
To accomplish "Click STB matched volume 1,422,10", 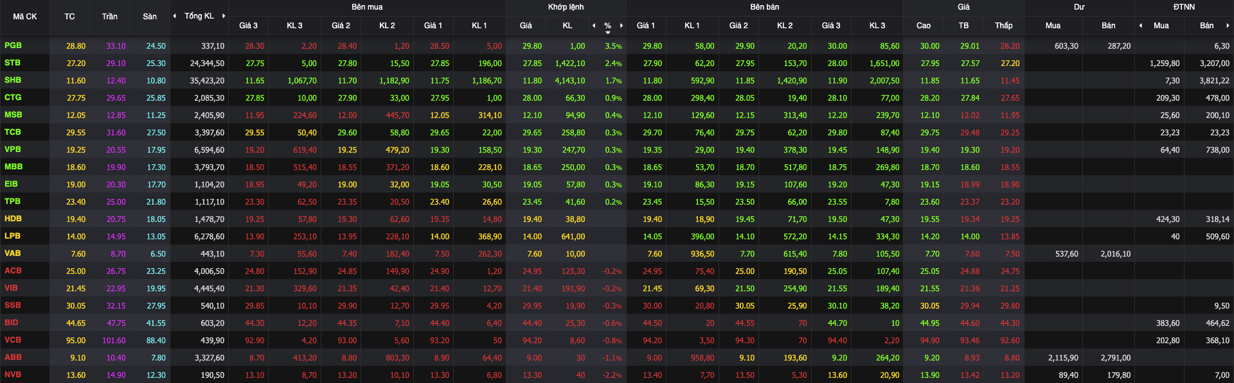I will coord(570,64).
